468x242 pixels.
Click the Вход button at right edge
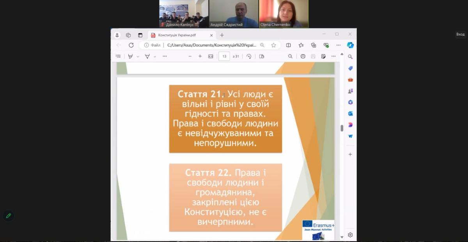[x=461, y=34]
